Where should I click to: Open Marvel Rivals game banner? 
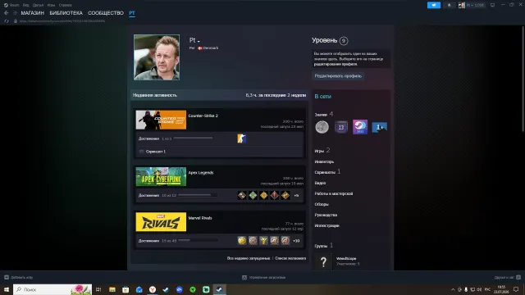(x=161, y=222)
